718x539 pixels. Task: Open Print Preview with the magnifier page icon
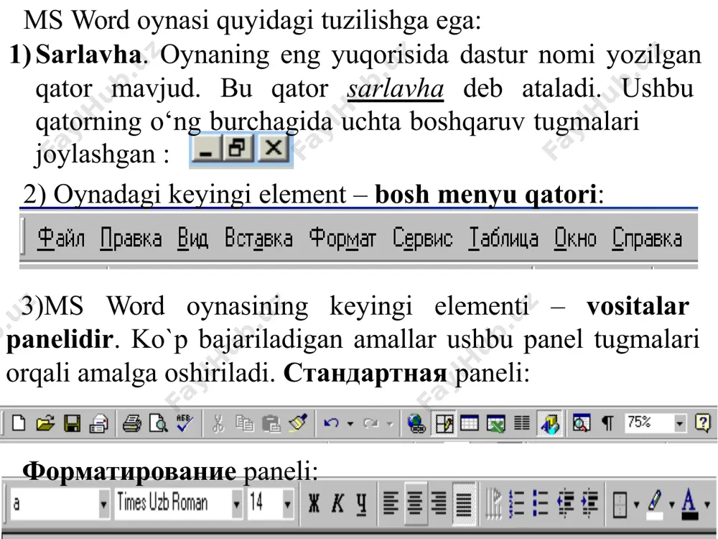pyautogui.click(x=159, y=423)
